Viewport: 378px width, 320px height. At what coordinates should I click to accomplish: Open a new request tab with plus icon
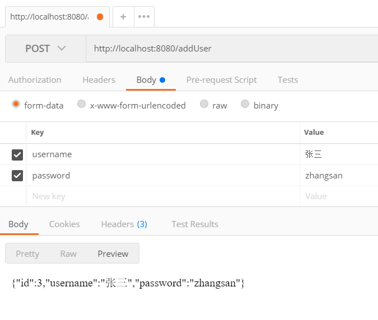click(x=123, y=17)
